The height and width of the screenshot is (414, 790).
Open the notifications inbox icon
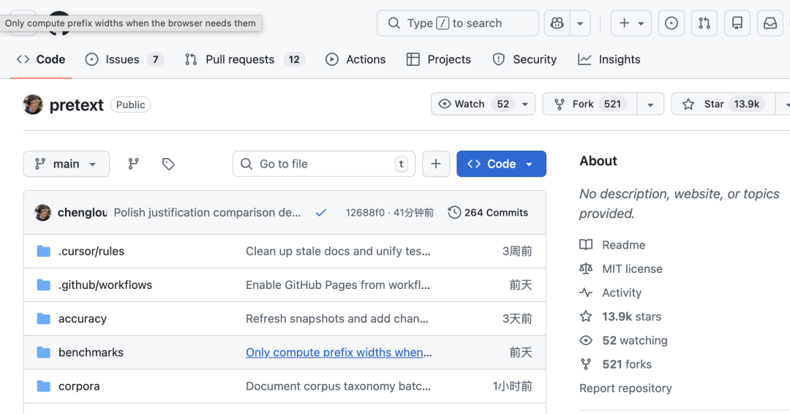(x=770, y=23)
